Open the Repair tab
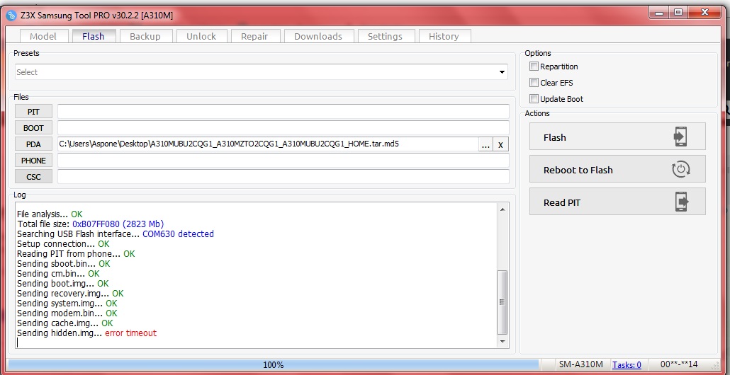730x375 pixels. pyautogui.click(x=254, y=36)
